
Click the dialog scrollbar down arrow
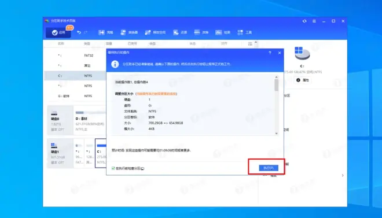(x=276, y=133)
